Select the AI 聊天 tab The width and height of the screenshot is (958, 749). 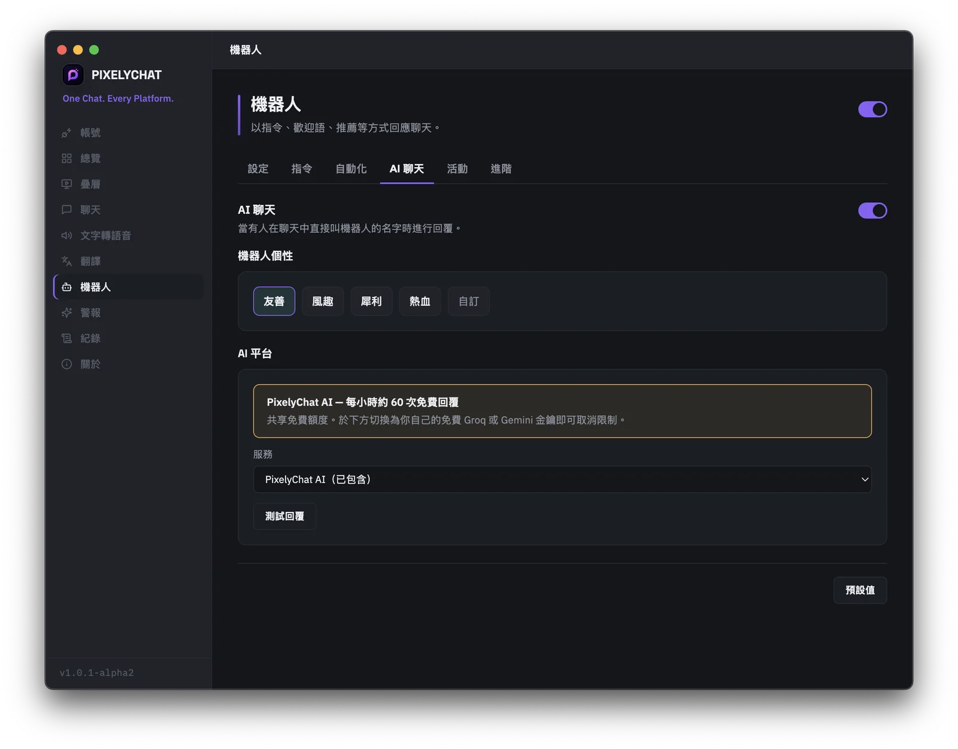pyautogui.click(x=407, y=169)
